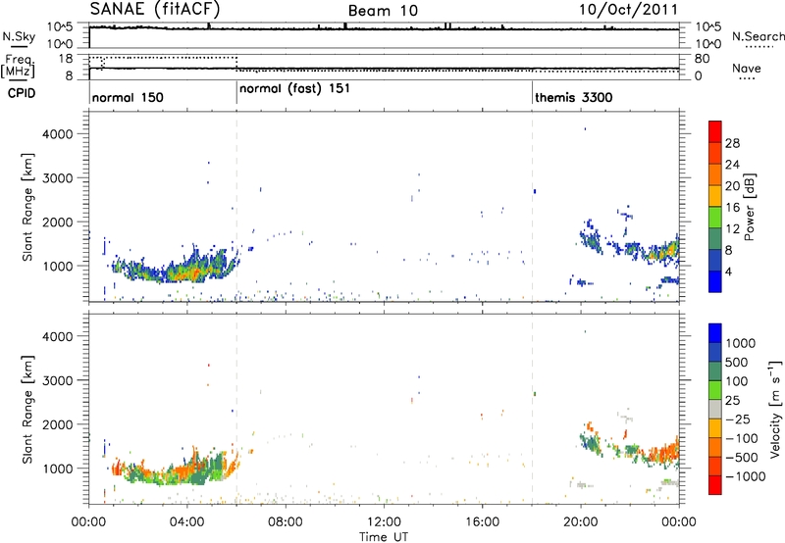The width and height of the screenshot is (785, 543).
Task: Click the 18 tick on frequency axis
Action: (66, 59)
